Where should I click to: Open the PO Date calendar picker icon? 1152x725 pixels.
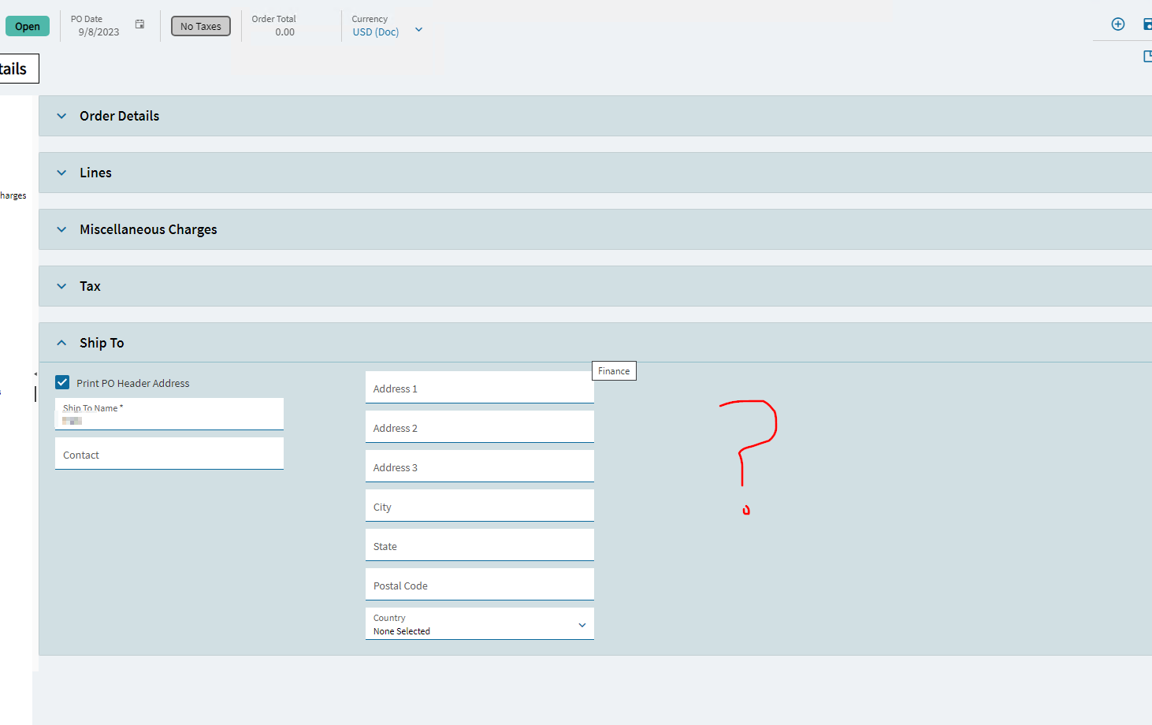pos(139,24)
